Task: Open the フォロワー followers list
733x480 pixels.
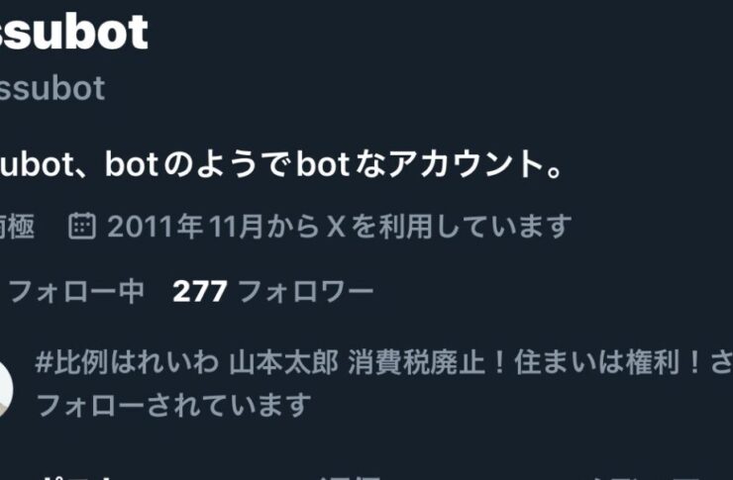Action: [x=306, y=292]
